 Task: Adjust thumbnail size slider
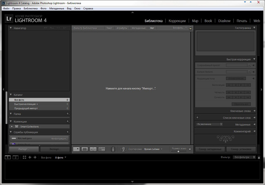179,151
